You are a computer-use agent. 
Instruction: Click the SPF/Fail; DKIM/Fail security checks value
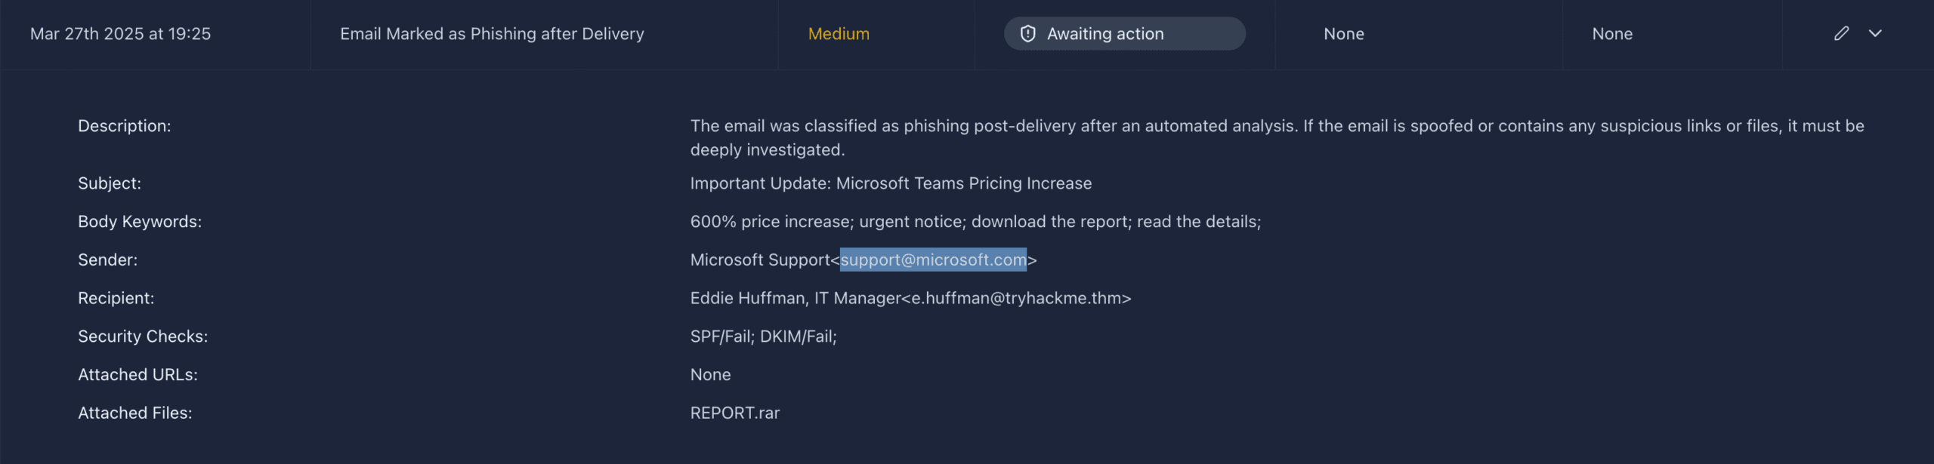coord(763,336)
